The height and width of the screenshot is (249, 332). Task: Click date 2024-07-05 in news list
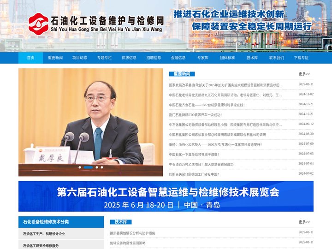(306, 154)
